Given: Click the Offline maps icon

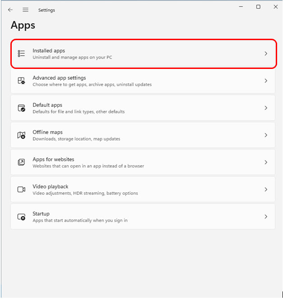Looking at the screenshot, I should point(21,135).
